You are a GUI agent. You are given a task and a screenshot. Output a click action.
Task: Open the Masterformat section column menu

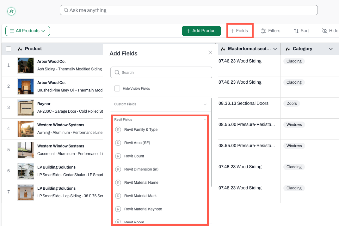click(x=275, y=49)
